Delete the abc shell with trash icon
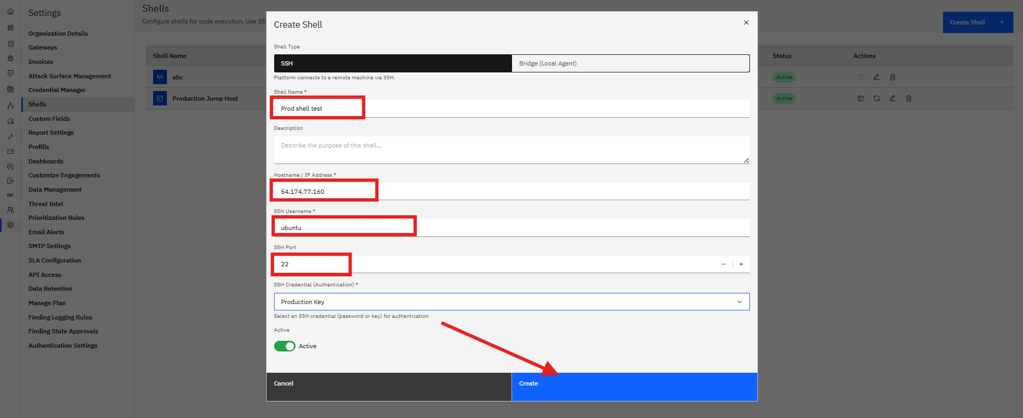 (892, 77)
